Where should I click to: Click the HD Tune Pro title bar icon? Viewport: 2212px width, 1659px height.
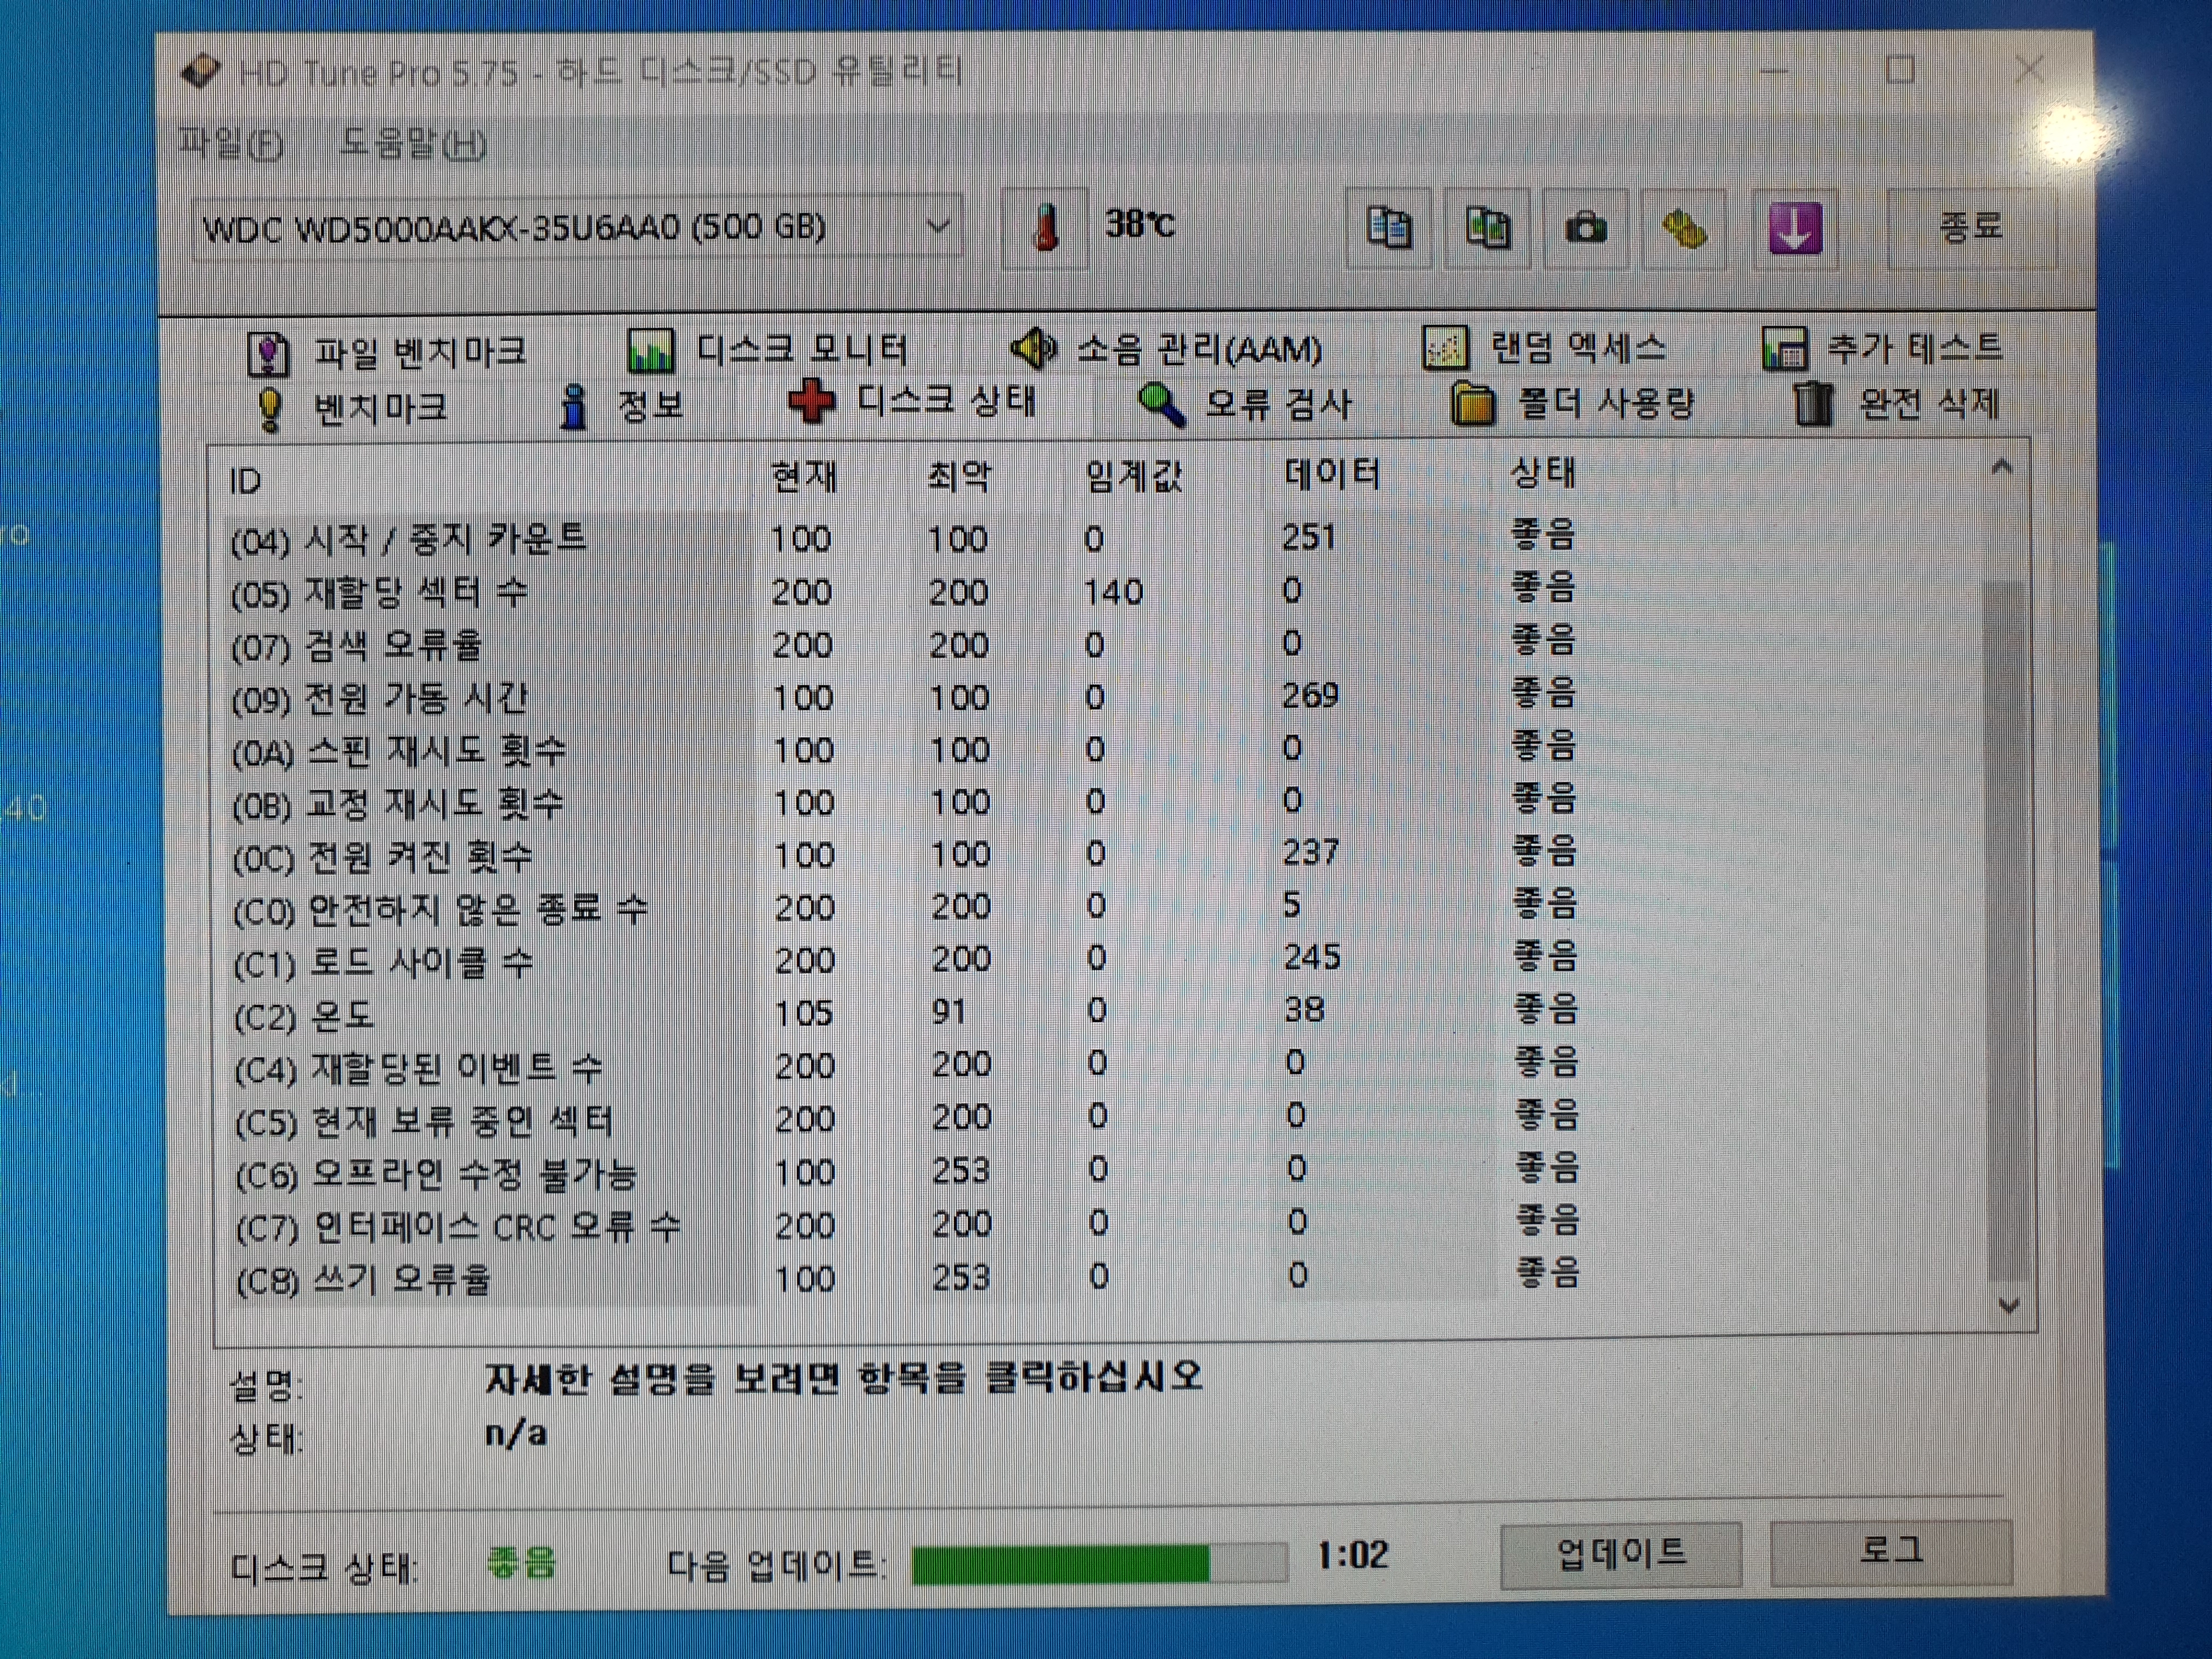[201, 71]
